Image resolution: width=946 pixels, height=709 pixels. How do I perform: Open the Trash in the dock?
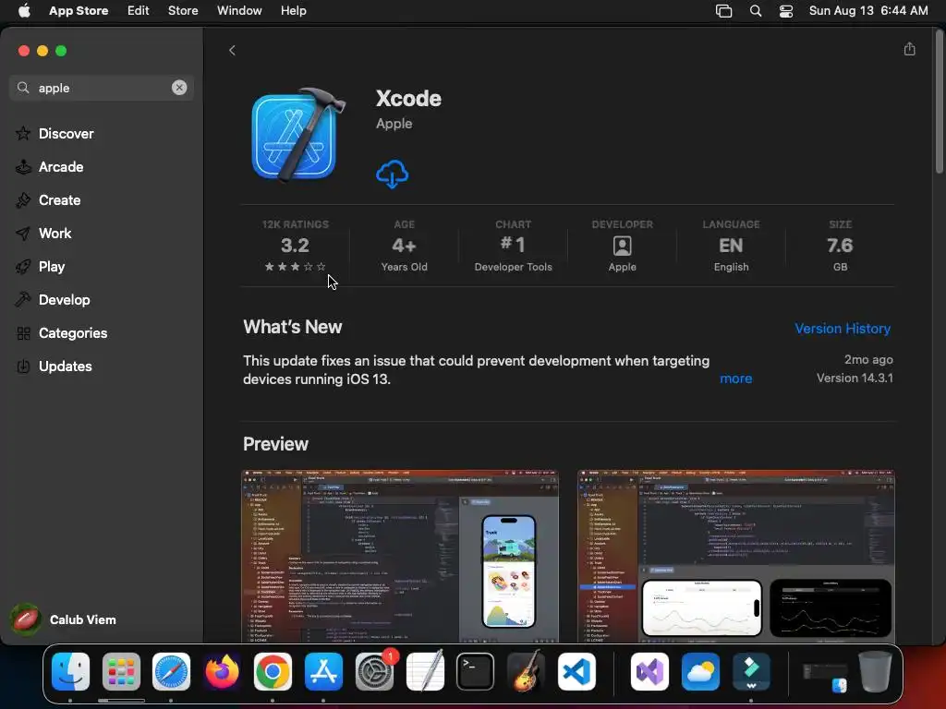(x=875, y=672)
